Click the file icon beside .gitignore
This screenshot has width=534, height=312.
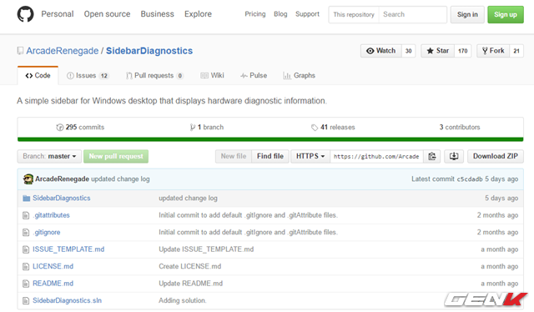[26, 232]
